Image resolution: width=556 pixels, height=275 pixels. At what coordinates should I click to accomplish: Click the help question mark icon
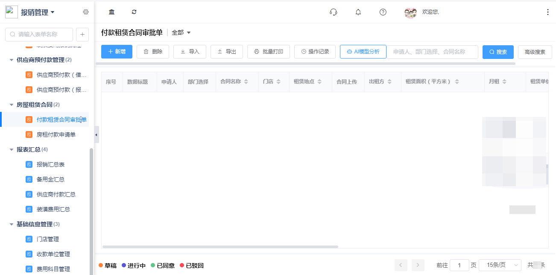coord(383,12)
